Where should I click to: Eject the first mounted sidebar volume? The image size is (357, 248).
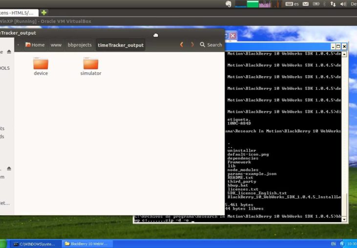(9, 52)
